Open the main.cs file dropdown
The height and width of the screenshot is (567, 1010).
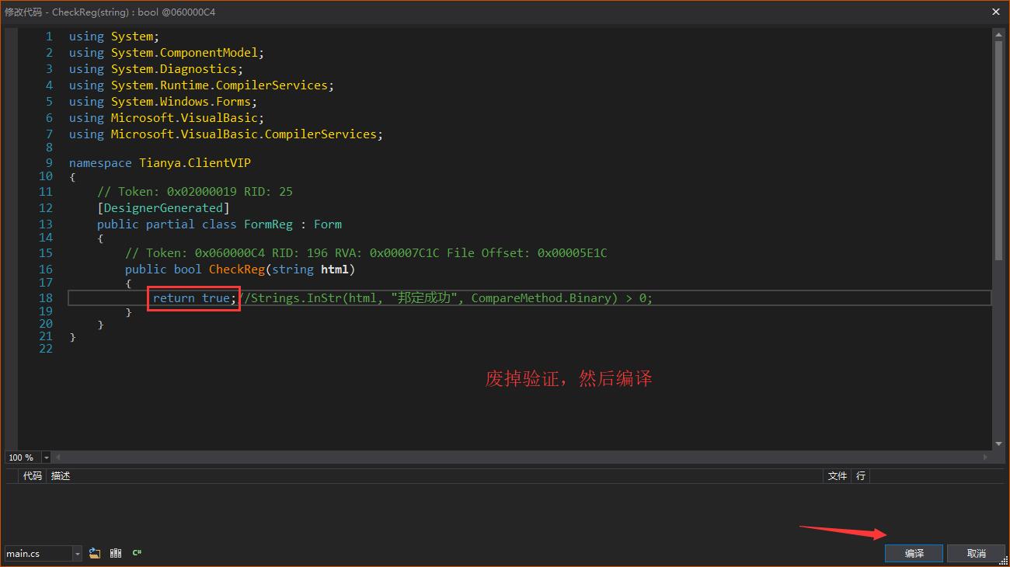click(77, 553)
